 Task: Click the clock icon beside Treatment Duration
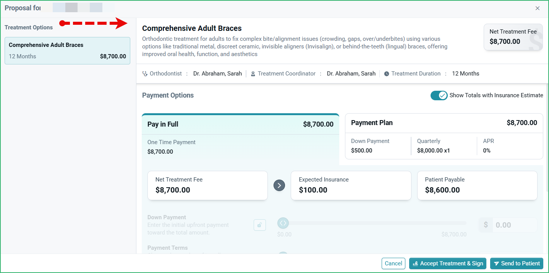point(387,74)
